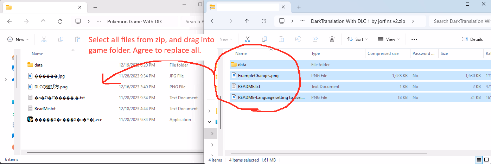This screenshot has width=491, height=164.
Task: Refresh the DarkTranslation zip window
Action: pyautogui.click(x=264, y=21)
